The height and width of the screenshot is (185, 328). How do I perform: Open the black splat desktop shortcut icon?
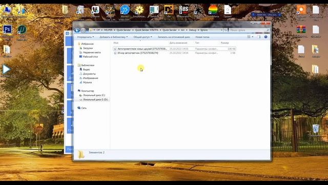click(x=198, y=10)
